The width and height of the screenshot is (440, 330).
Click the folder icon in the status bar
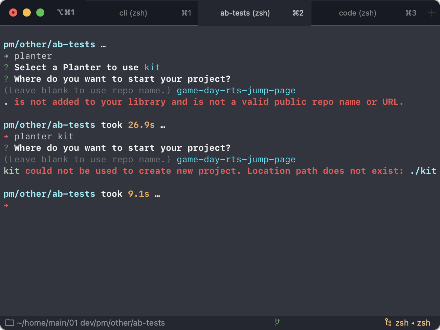coord(9,323)
